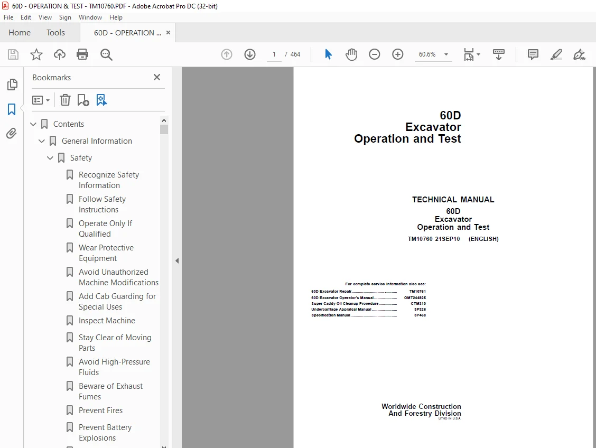Open Add Cab Guarding bookmark

click(117, 301)
